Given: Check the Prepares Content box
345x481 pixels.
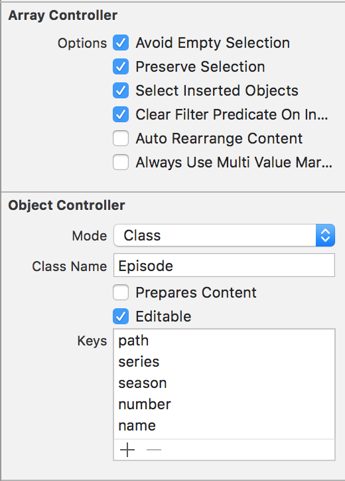Looking at the screenshot, I should [x=121, y=292].
